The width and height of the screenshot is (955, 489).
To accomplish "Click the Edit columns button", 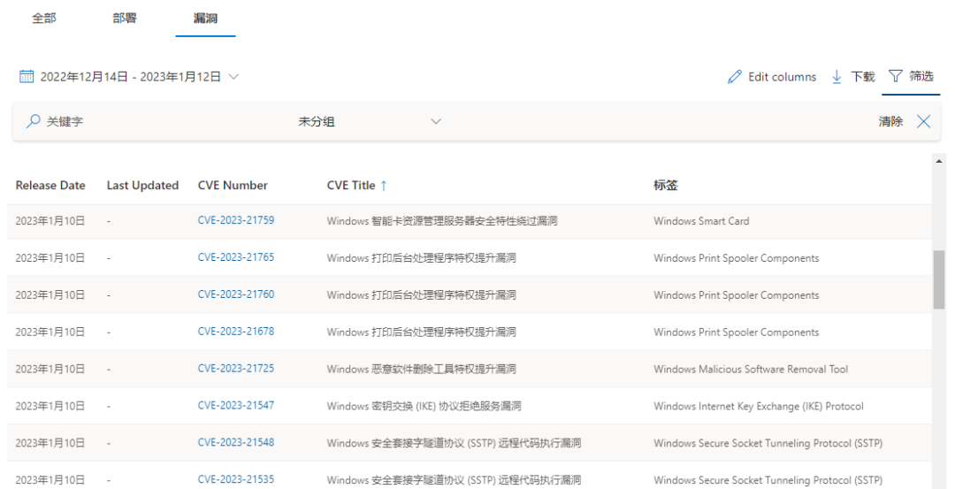I will pyautogui.click(x=772, y=77).
